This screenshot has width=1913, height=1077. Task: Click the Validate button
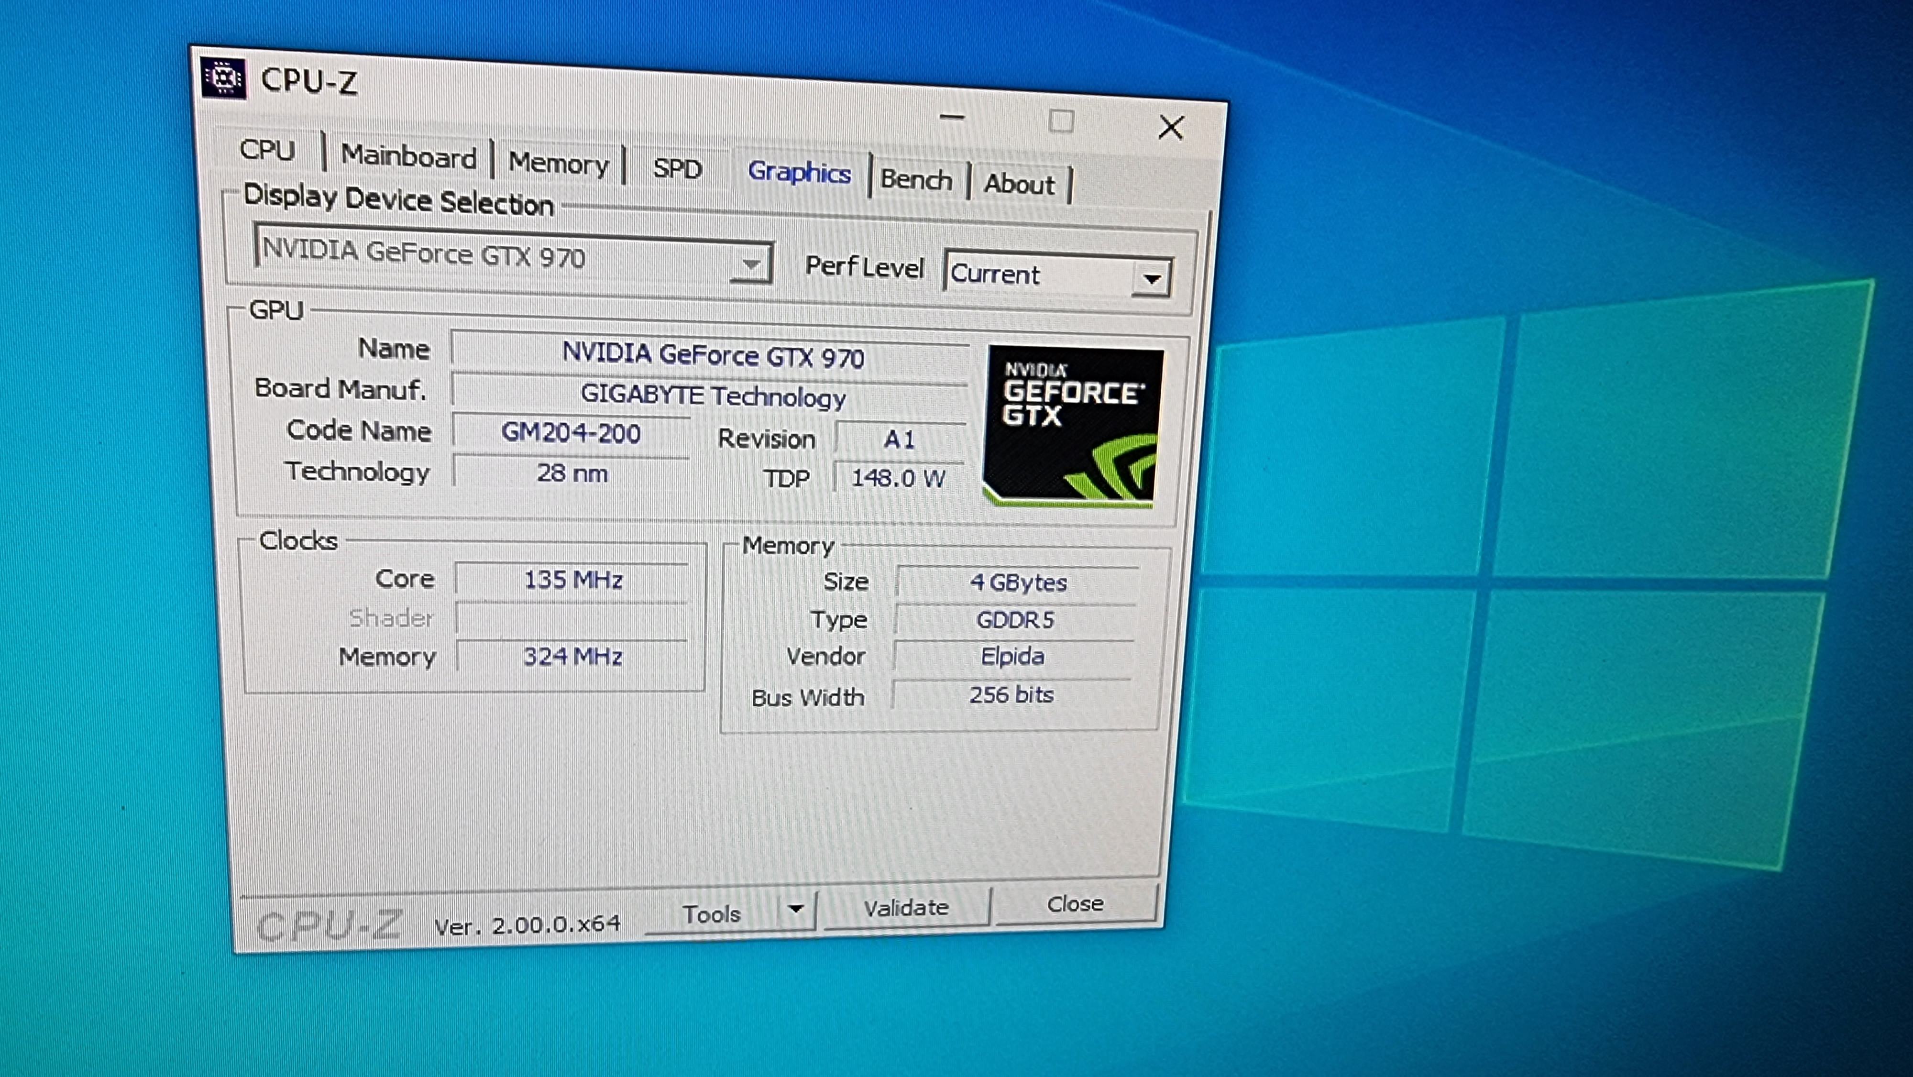click(906, 908)
